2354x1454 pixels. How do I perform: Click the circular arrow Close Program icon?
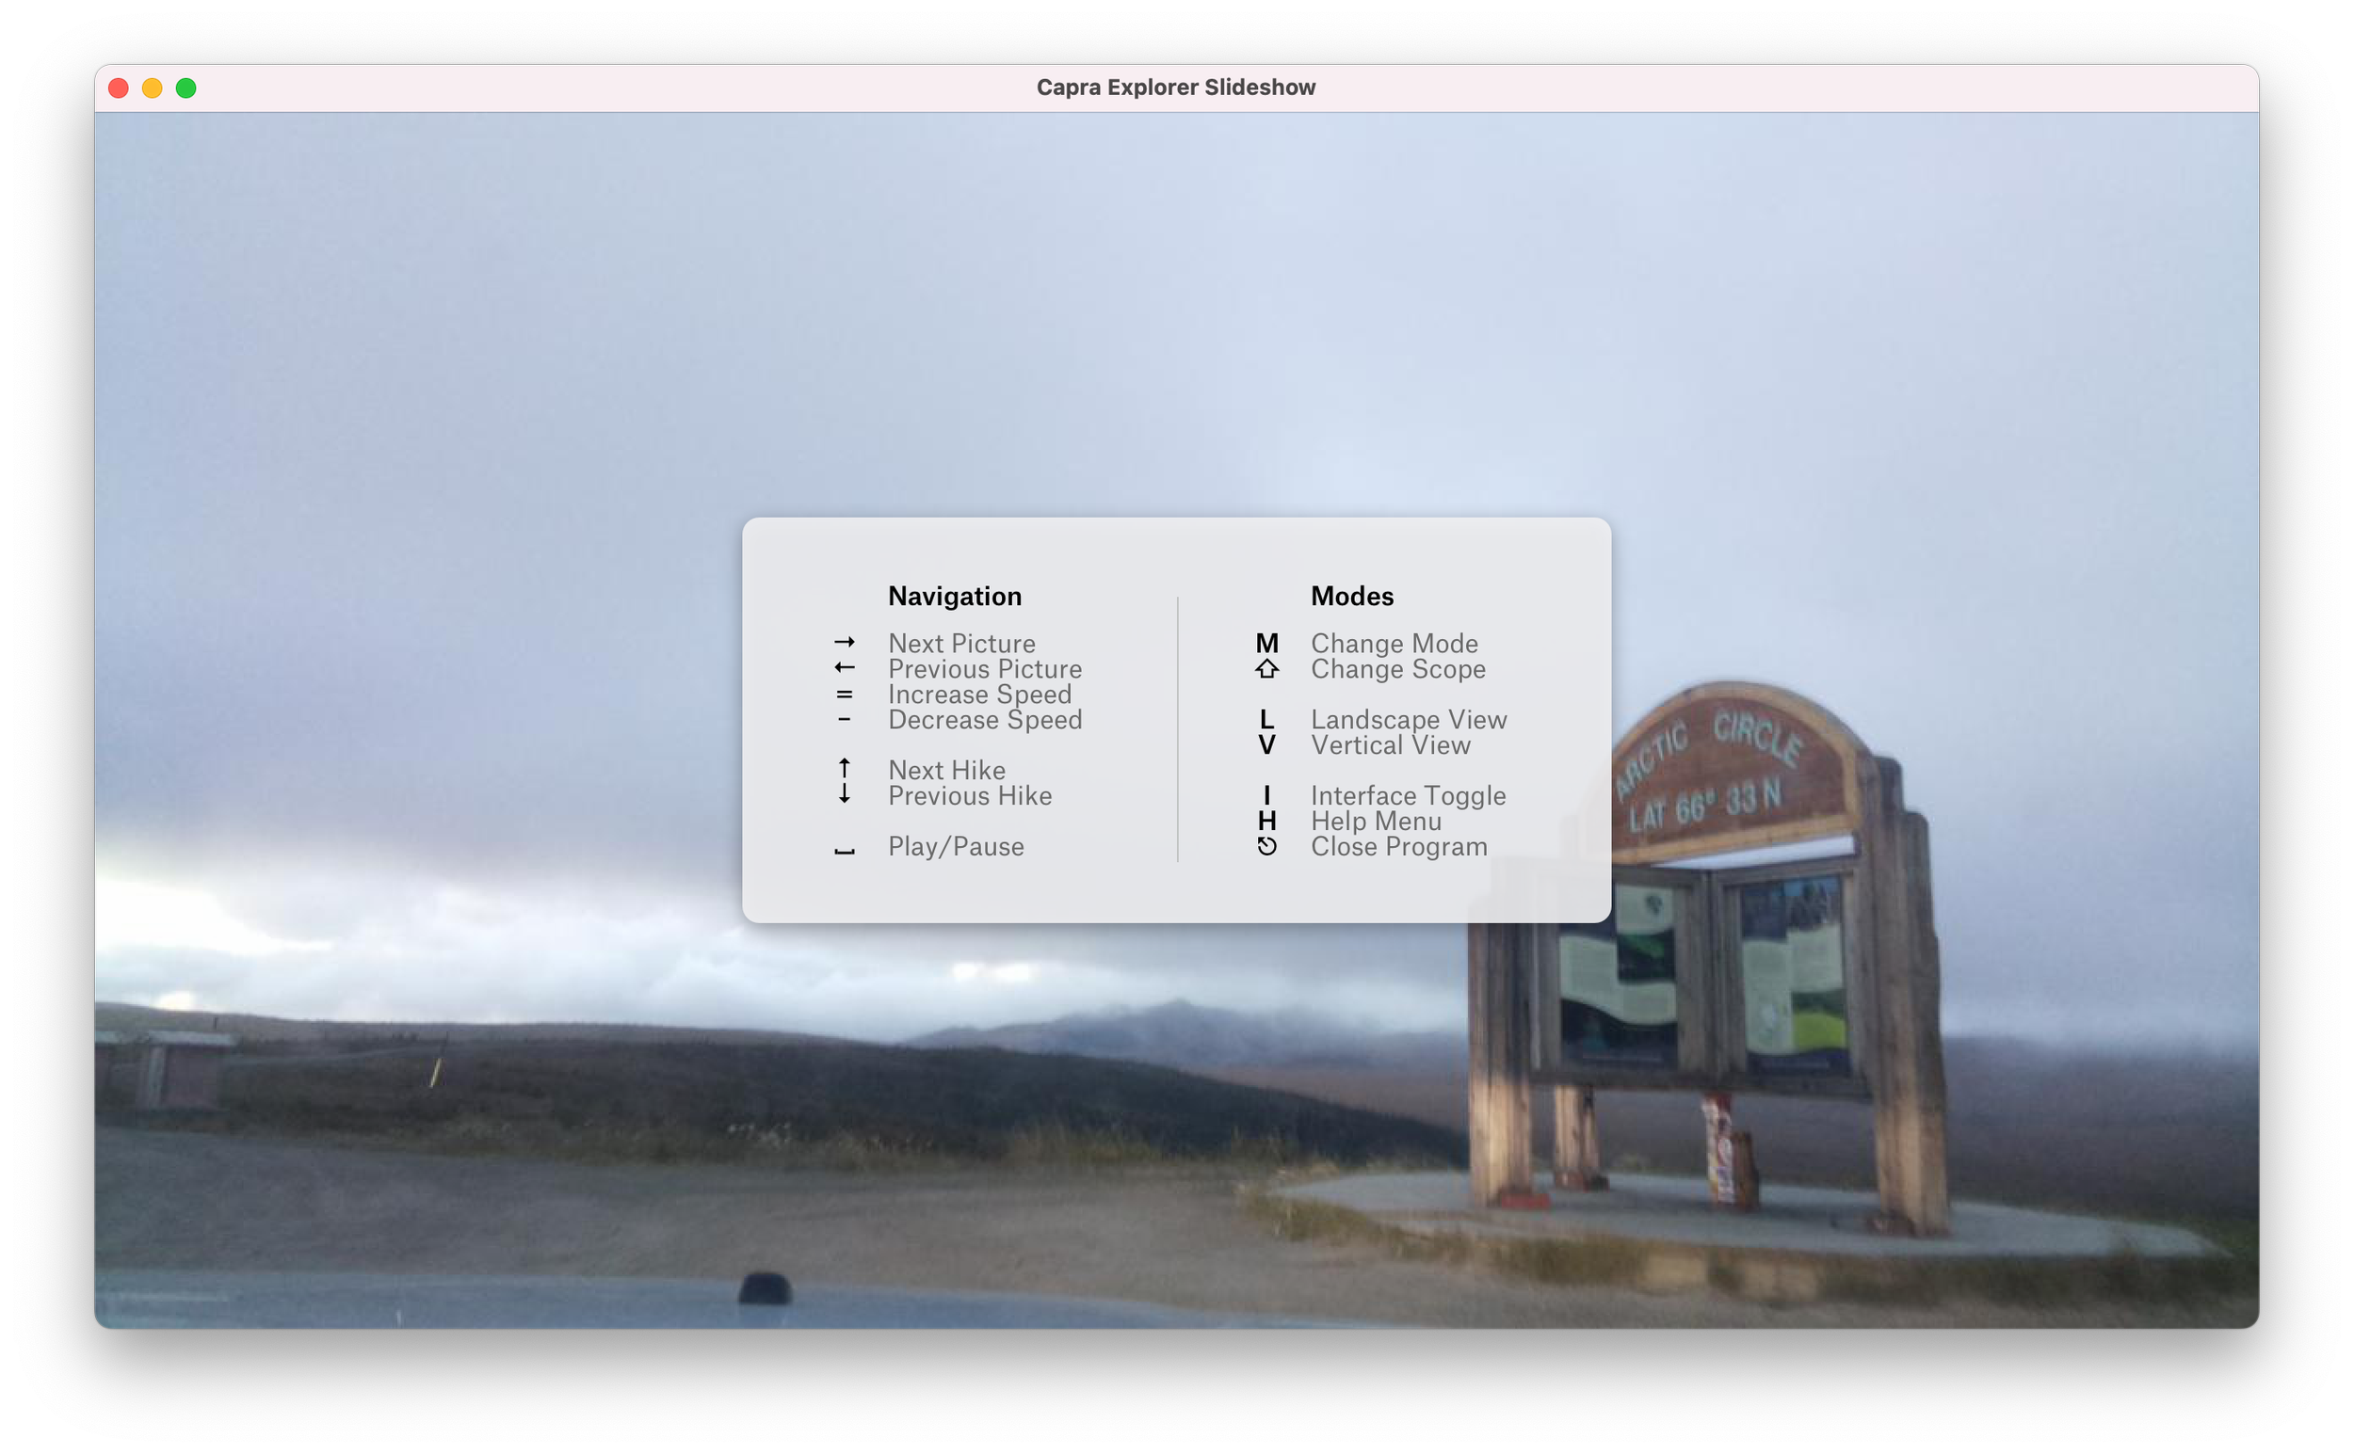(1266, 846)
